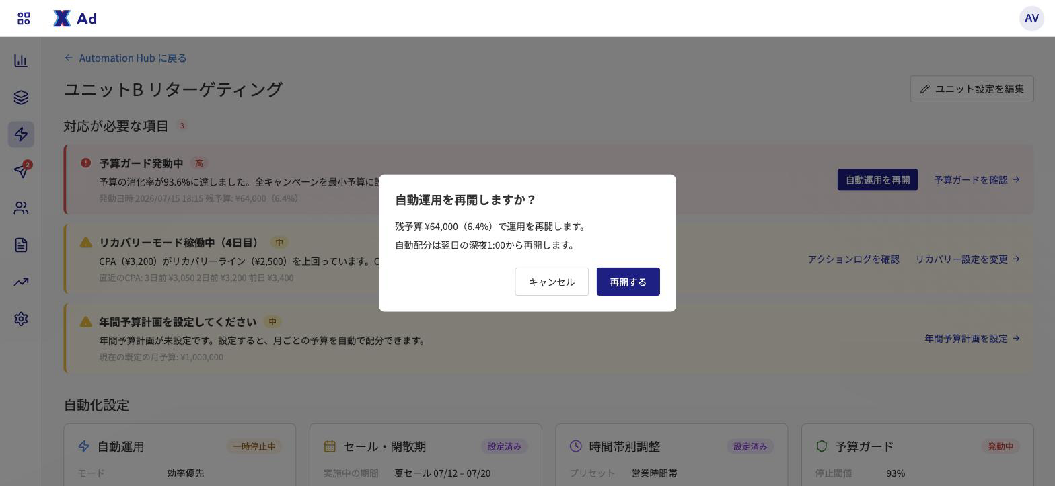Open 予算ガードを確認 link
The image size is (1055, 486).
click(x=978, y=179)
